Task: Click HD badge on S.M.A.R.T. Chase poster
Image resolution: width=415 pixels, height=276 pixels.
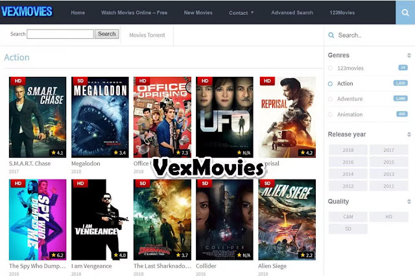Action: [x=18, y=81]
